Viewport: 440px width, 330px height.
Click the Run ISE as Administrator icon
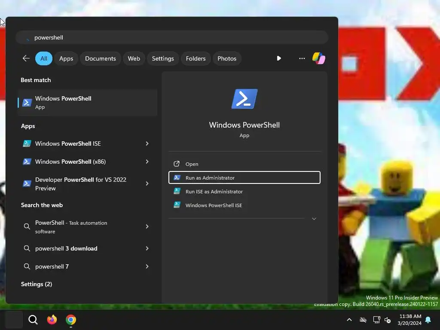tap(177, 191)
